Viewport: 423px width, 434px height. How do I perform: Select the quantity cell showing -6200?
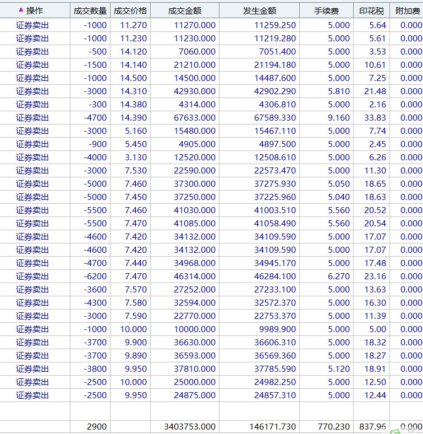pos(95,276)
